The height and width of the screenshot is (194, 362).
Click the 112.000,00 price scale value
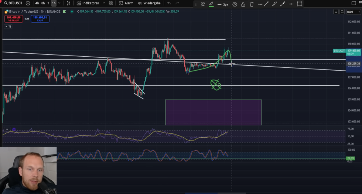(x=354, y=22)
